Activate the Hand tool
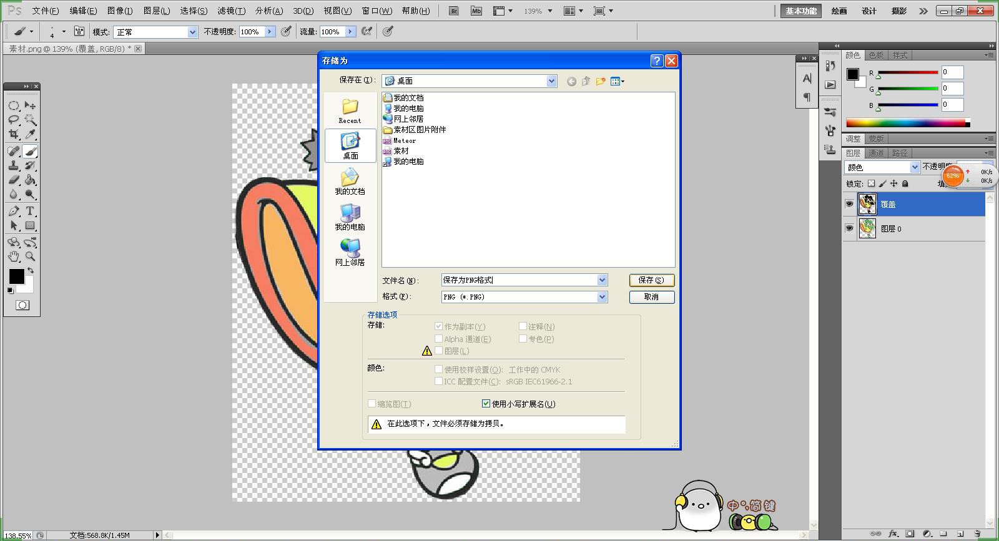This screenshot has height=541, width=999. (14, 256)
